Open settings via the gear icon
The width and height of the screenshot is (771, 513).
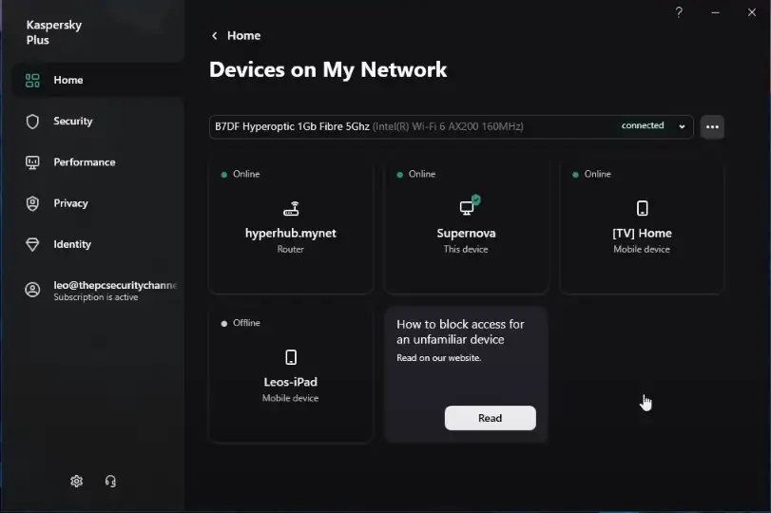pyautogui.click(x=76, y=481)
